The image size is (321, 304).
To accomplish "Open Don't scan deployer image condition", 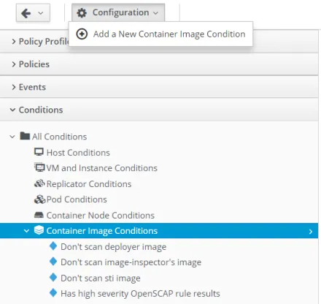I will (114, 247).
